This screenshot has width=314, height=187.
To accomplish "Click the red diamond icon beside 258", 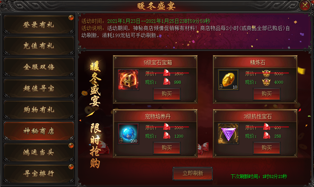I will click(x=267, y=135).
